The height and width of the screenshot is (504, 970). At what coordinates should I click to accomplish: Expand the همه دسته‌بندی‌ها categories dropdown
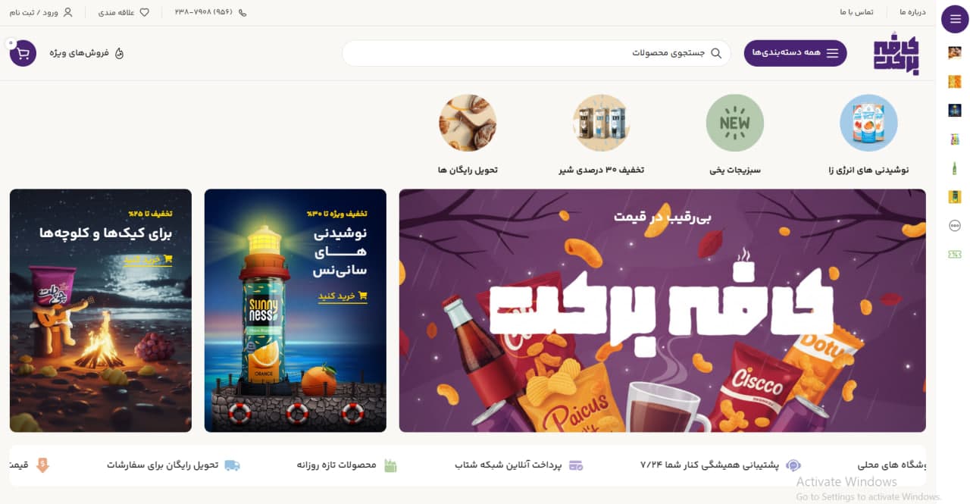[x=795, y=53]
